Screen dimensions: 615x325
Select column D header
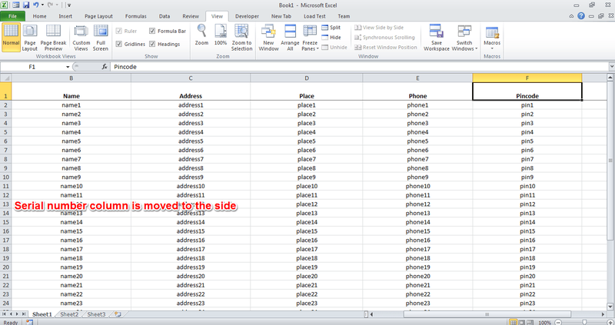coord(306,78)
